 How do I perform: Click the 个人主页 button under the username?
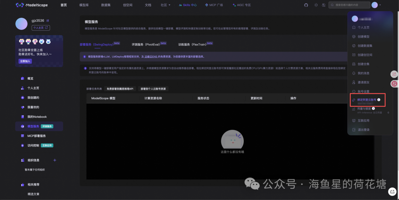(41, 28)
